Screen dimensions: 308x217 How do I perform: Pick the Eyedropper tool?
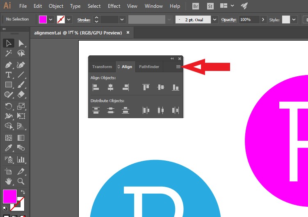(x=9, y=148)
